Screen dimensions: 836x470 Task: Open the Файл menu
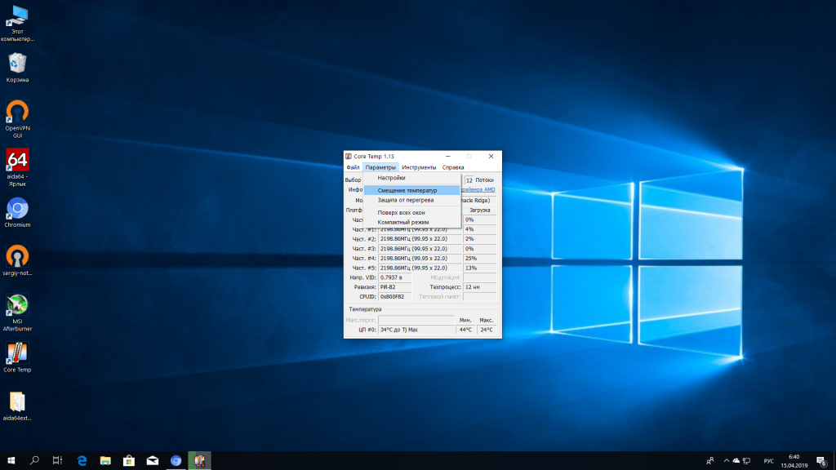[353, 167]
